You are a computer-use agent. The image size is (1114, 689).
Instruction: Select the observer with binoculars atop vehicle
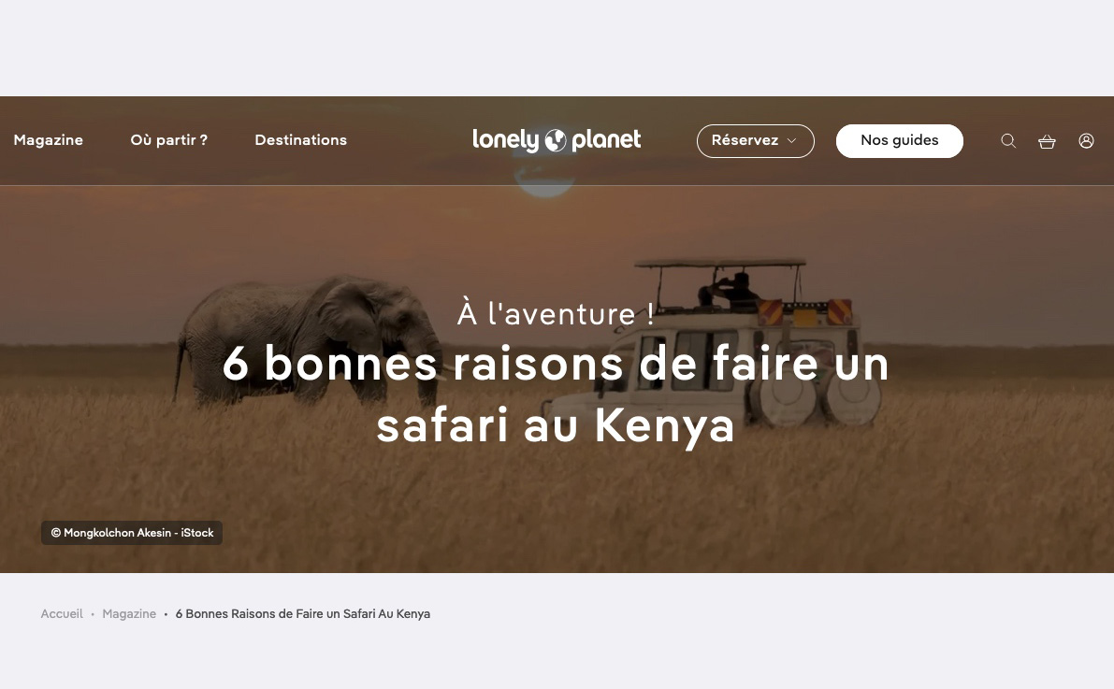click(x=730, y=290)
